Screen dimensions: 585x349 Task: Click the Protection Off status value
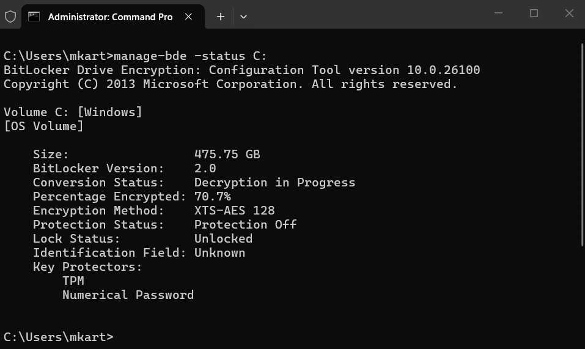click(245, 224)
